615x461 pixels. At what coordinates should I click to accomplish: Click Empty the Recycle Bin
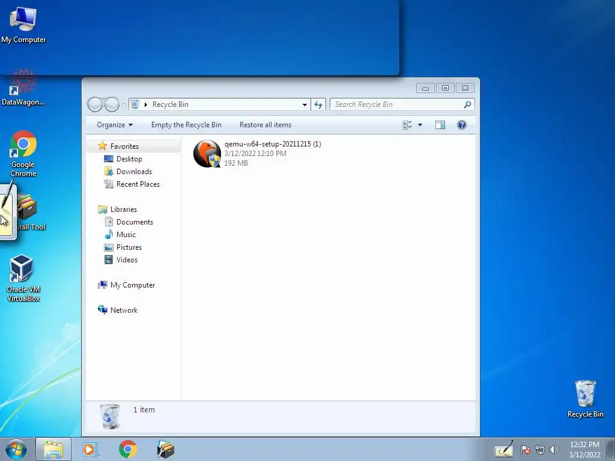[x=186, y=125]
